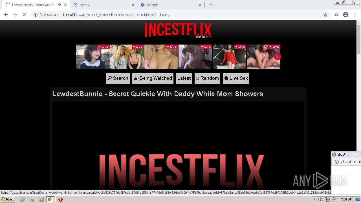Launch Internet Explorer from the taskbar
361x203 pixels.
23,199
